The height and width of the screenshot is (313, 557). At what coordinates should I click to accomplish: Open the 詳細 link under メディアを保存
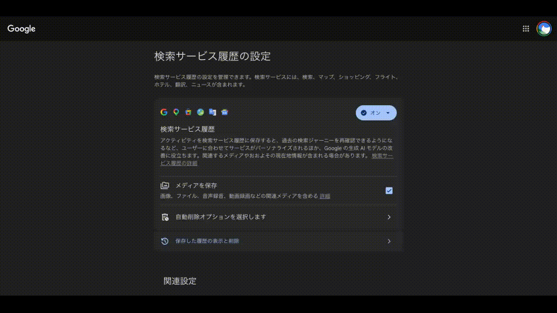click(325, 196)
